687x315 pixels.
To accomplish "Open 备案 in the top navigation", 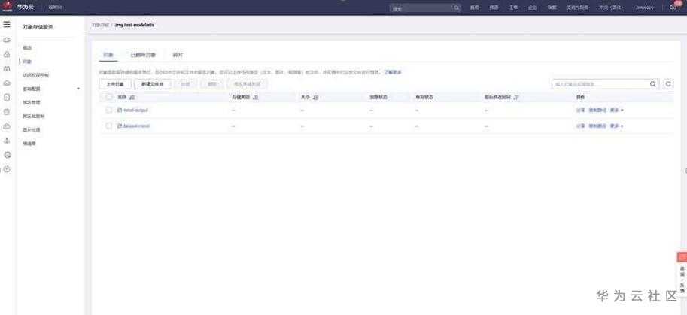I will [x=552, y=8].
